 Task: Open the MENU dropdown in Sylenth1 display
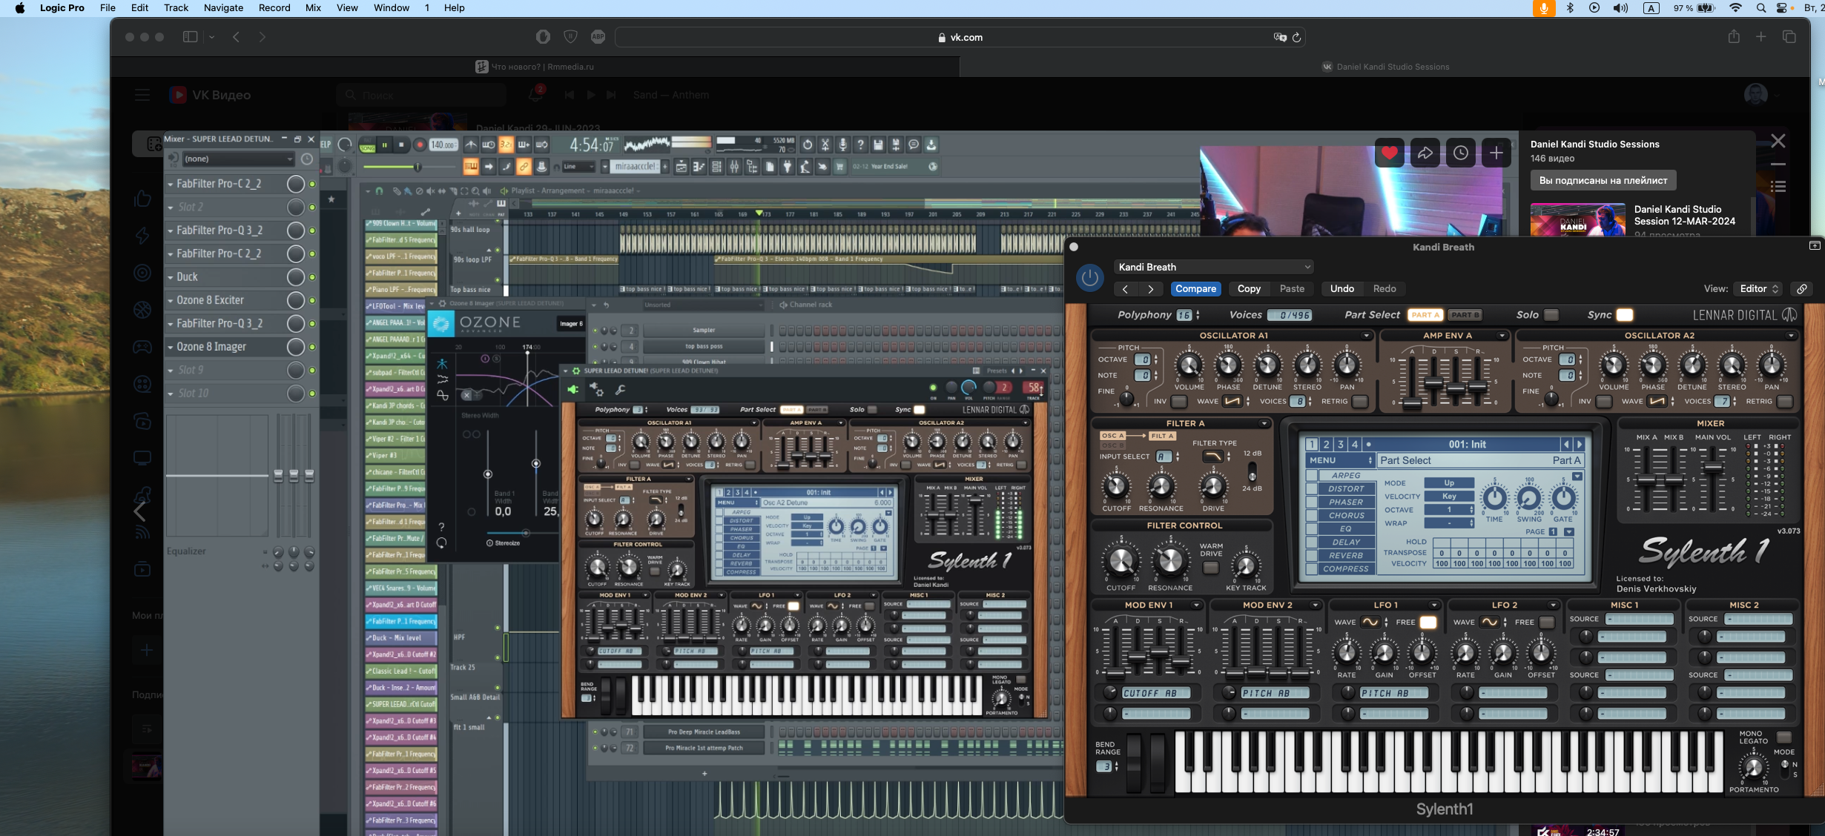pos(1340,460)
